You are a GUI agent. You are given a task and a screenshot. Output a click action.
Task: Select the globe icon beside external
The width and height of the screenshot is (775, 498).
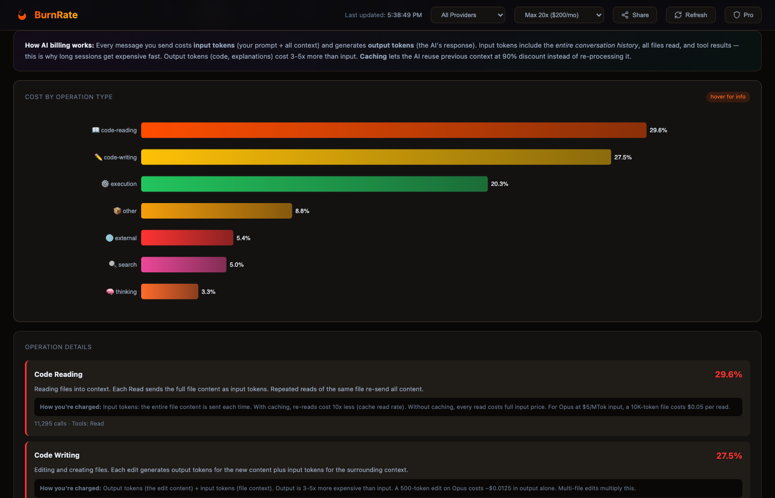click(x=110, y=237)
